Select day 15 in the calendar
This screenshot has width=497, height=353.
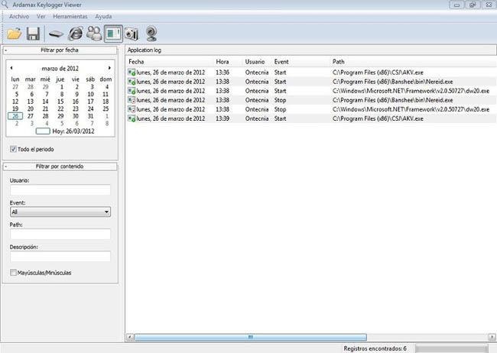pyautogui.click(x=60, y=102)
